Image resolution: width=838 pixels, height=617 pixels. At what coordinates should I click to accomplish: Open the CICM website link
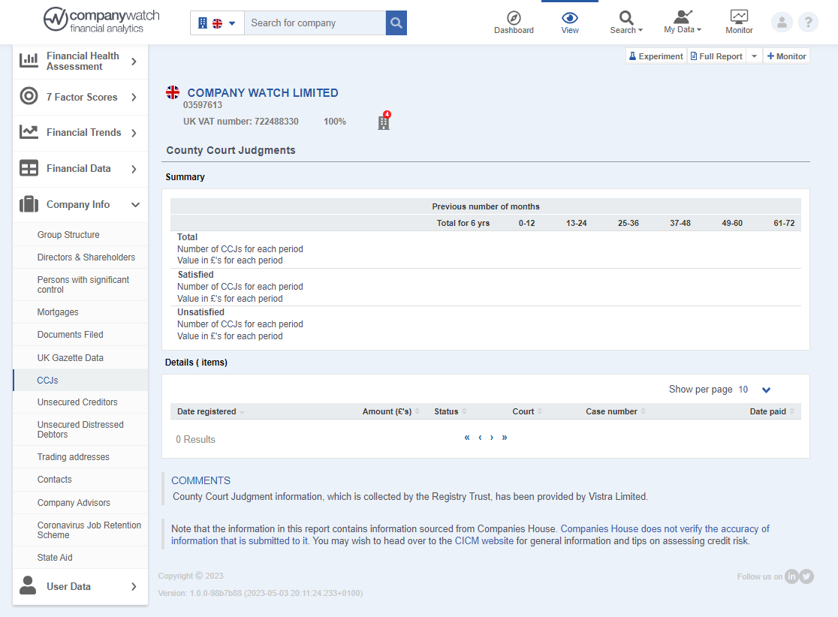(484, 540)
